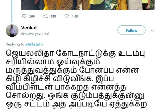162x109 pixels.
Task: Open the @mkstalin profile link
Action: click(34, 44)
